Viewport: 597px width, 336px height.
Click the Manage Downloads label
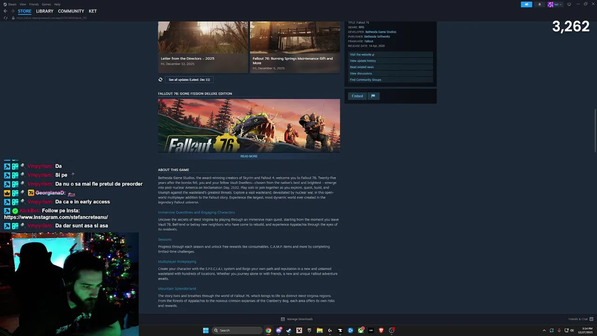pos(300,319)
